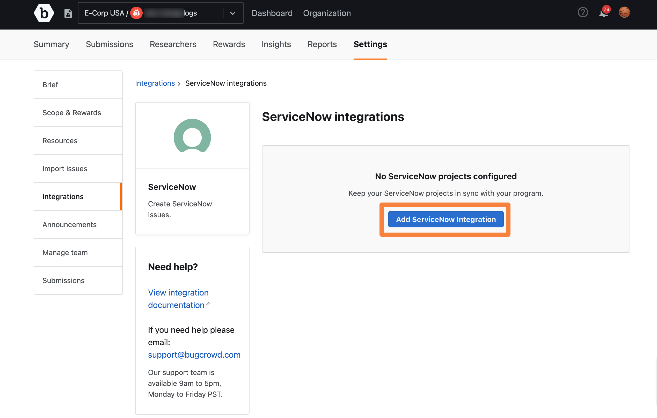The image size is (657, 418).
Task: Switch to the Researchers tab
Action: (x=173, y=44)
